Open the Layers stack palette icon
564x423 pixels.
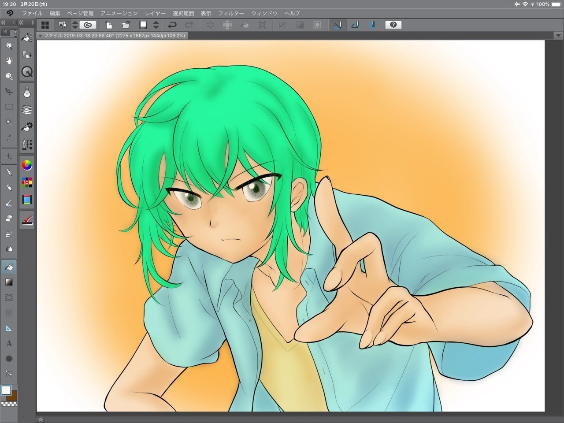click(x=27, y=110)
